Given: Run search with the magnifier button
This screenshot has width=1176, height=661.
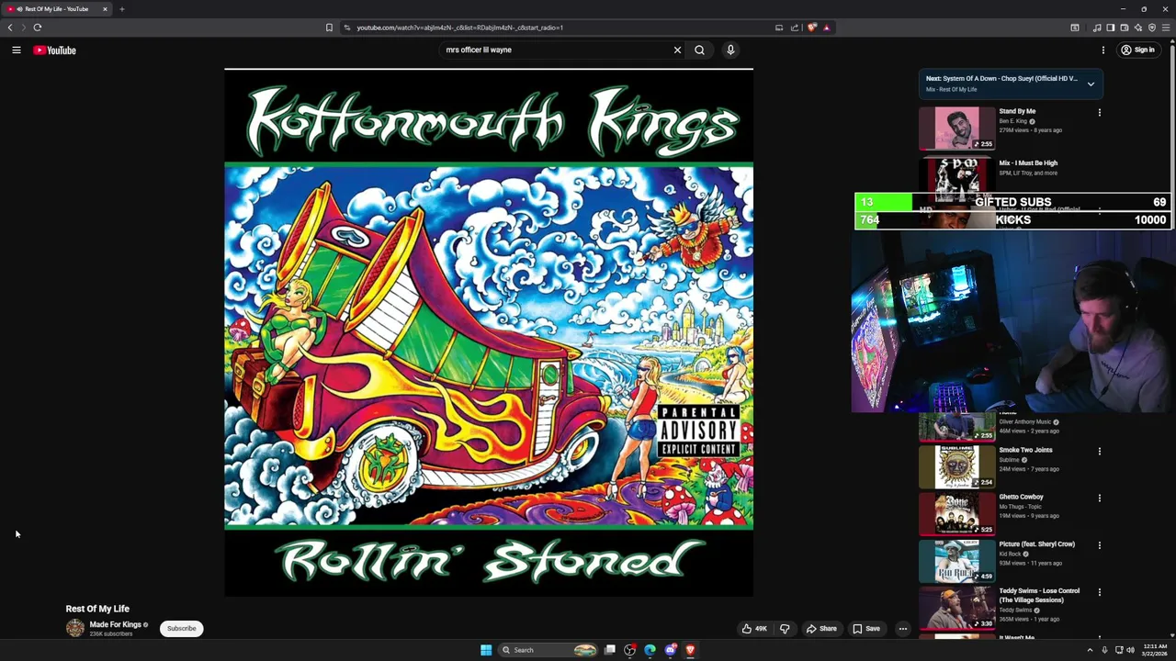Looking at the screenshot, I should click(699, 50).
